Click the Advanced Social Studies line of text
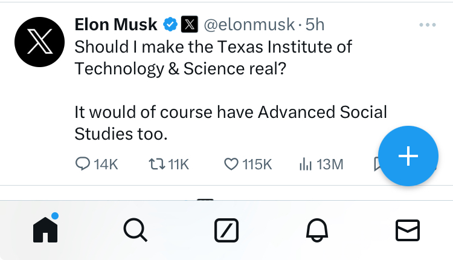This screenshot has width=453, height=260. coord(231,112)
